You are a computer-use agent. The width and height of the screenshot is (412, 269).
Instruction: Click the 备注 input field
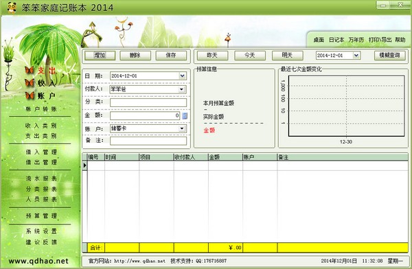[148, 141]
